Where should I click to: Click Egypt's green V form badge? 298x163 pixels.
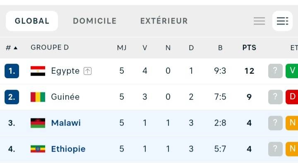(292, 71)
